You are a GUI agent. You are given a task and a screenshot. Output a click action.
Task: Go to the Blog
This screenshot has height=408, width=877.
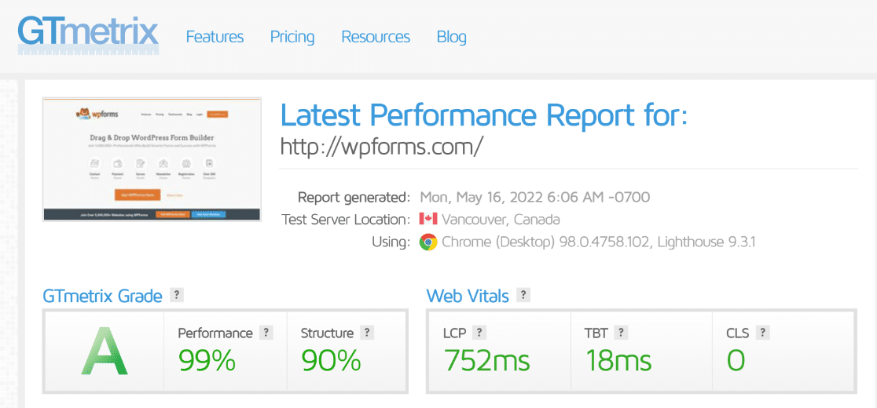point(451,37)
